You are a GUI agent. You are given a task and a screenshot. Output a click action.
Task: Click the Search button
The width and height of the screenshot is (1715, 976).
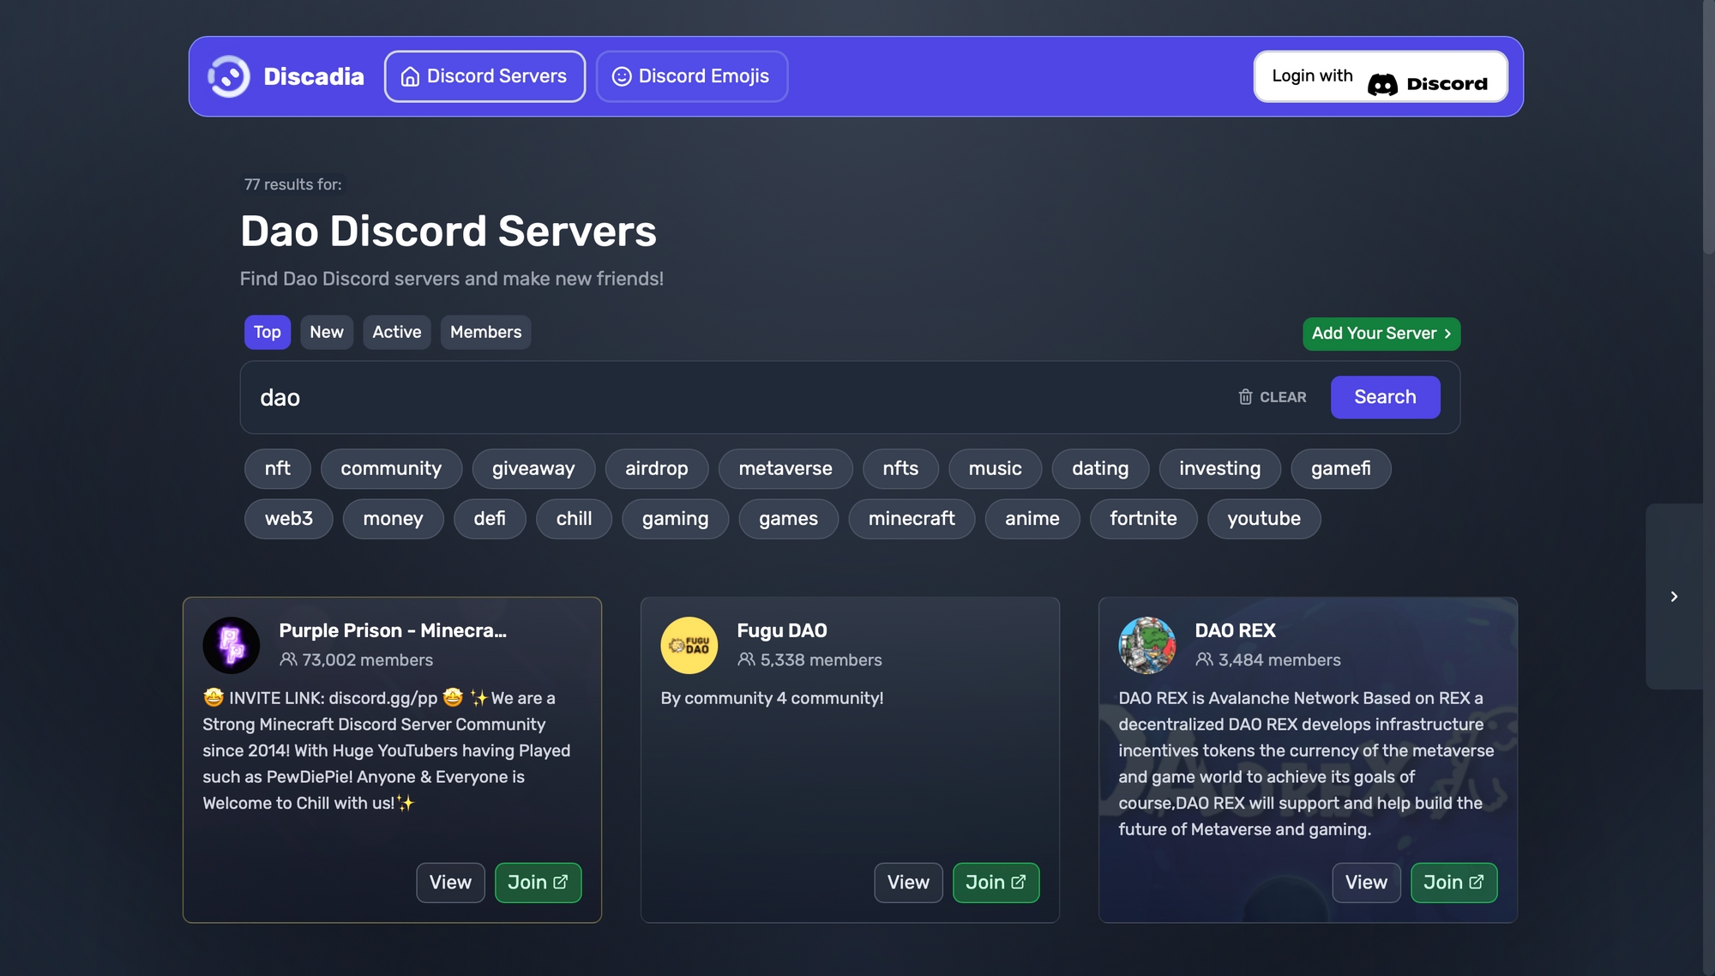1385,397
